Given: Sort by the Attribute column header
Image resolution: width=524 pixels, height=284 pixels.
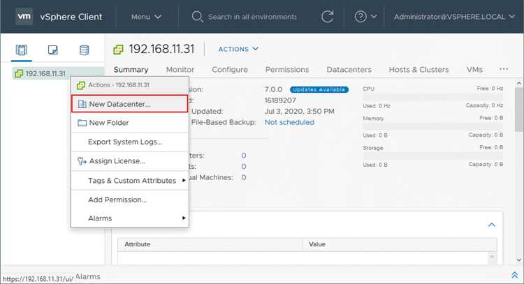Looking at the screenshot, I should [x=210, y=244].
